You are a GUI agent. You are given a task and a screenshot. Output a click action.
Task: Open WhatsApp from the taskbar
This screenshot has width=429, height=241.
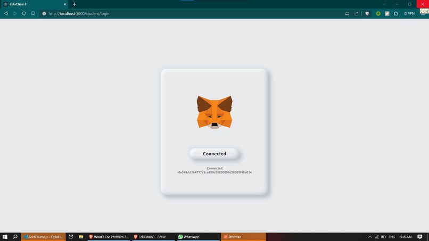(x=199, y=237)
